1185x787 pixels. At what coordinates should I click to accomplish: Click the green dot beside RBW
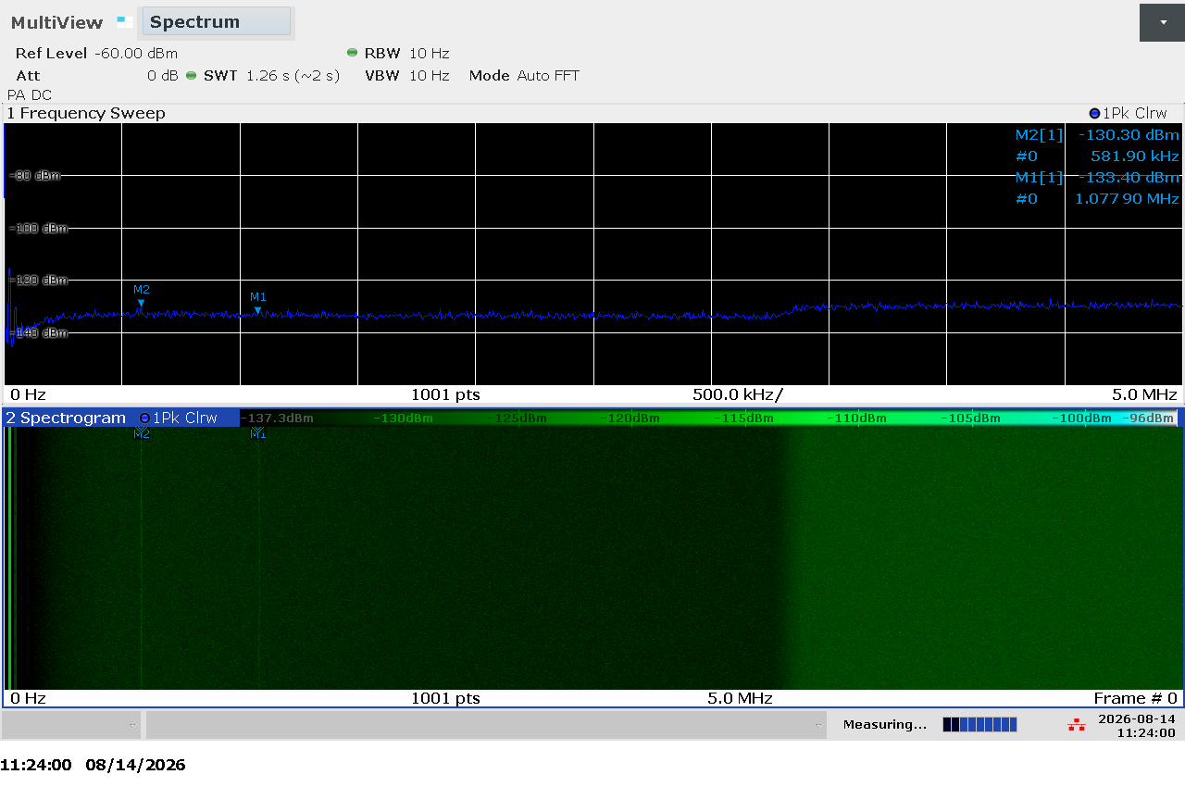coord(352,53)
